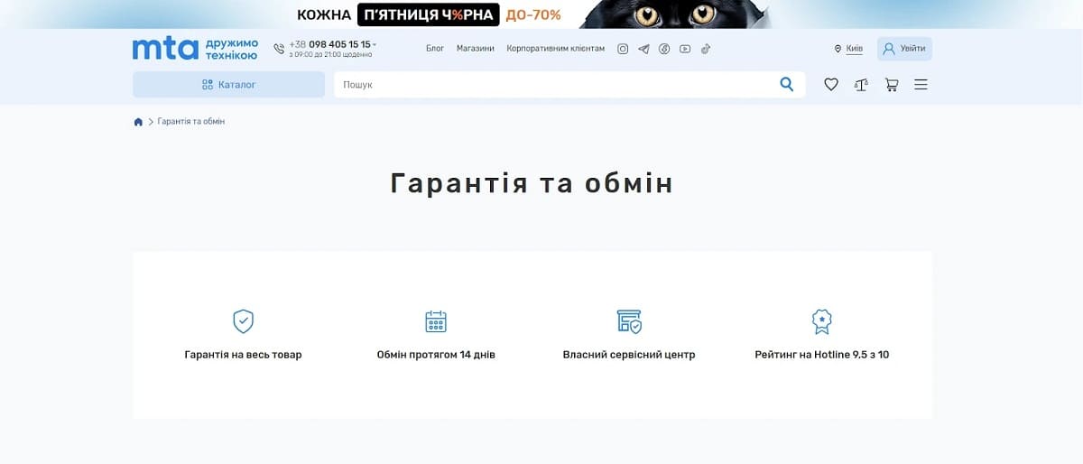Open the TikTok social icon

[706, 49]
